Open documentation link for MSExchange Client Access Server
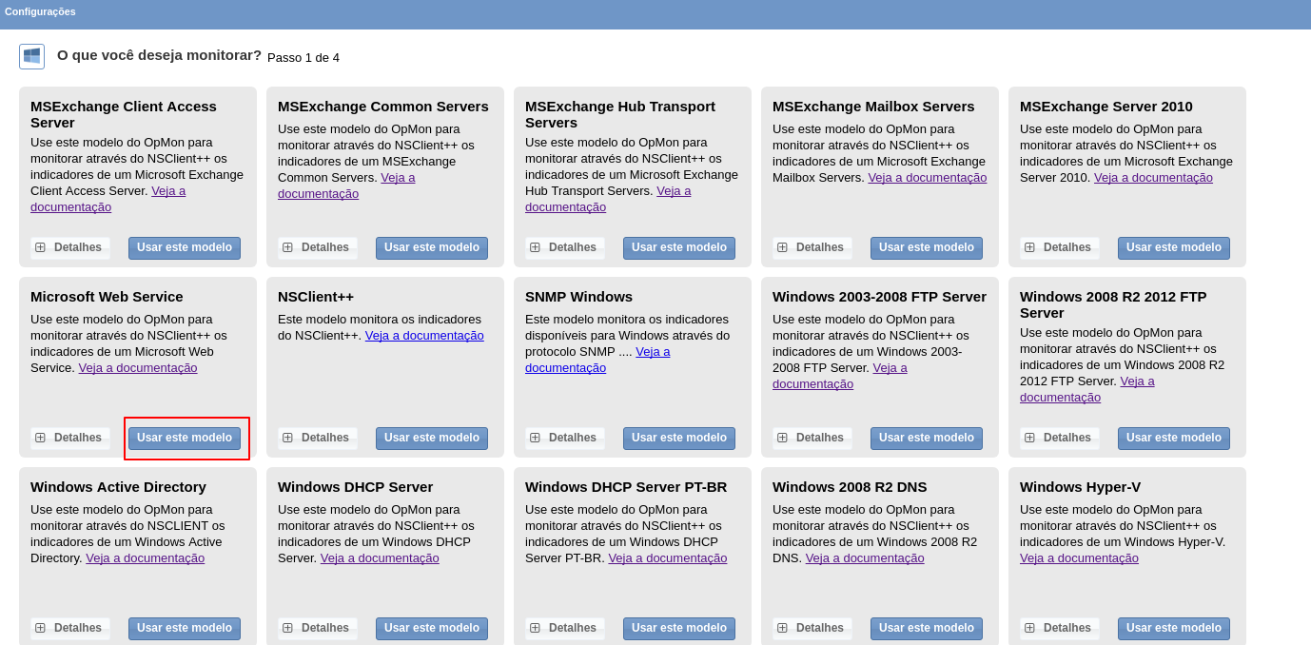 point(70,207)
